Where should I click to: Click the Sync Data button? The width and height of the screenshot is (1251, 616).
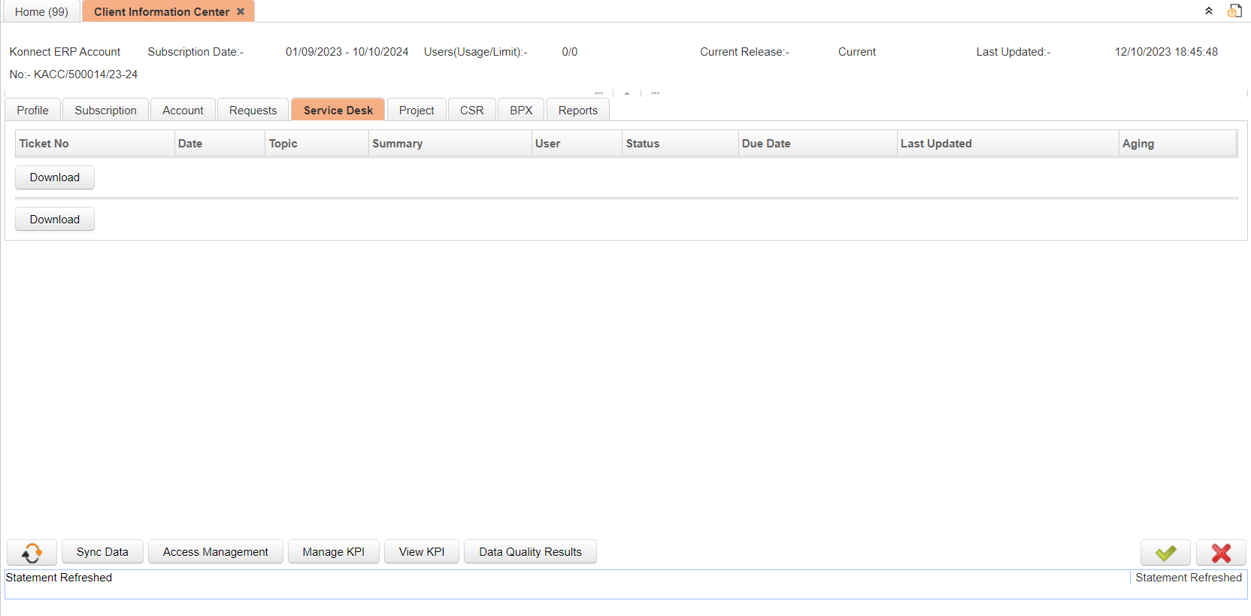coord(102,552)
